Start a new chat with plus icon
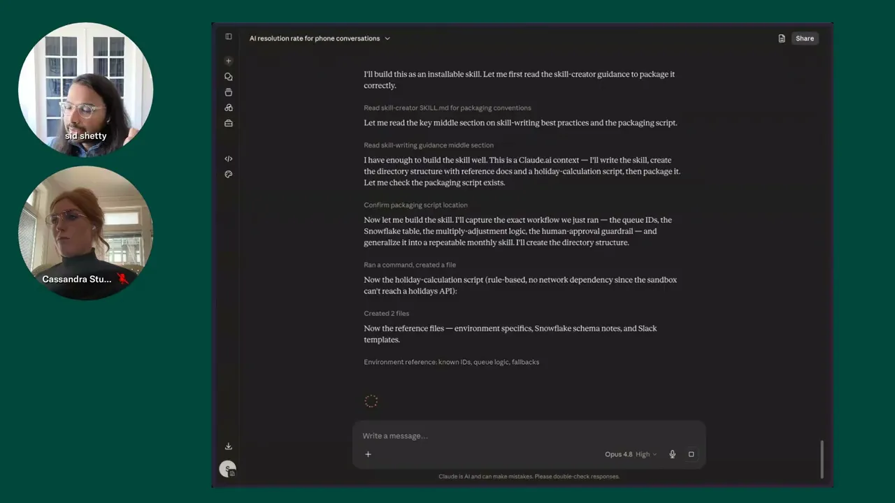The image size is (895, 503). coord(229,61)
